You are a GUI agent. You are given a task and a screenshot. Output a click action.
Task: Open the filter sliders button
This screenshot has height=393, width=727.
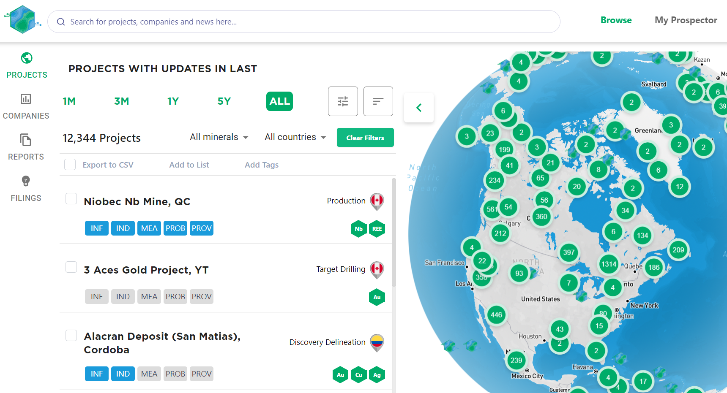click(343, 101)
